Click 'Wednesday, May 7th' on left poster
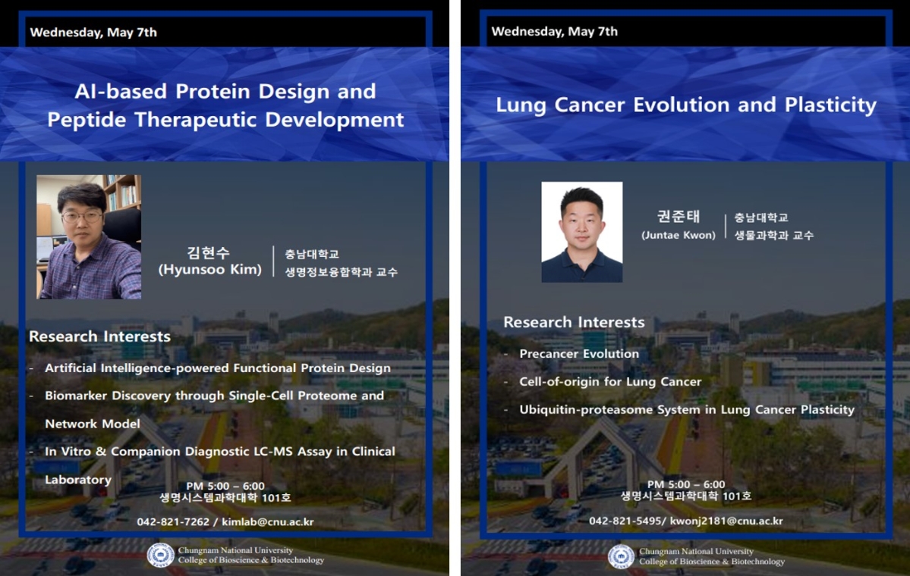Screen dimensions: 910x576 coord(93,33)
